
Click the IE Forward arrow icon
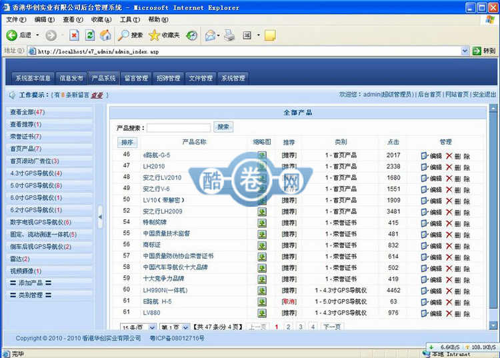pos(51,35)
